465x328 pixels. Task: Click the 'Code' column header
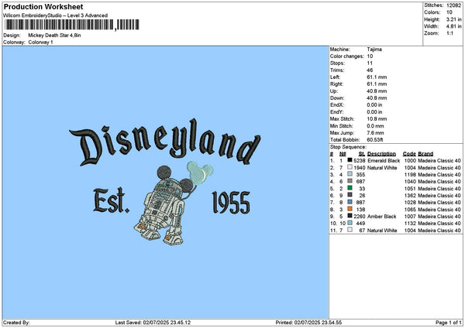tap(409, 154)
